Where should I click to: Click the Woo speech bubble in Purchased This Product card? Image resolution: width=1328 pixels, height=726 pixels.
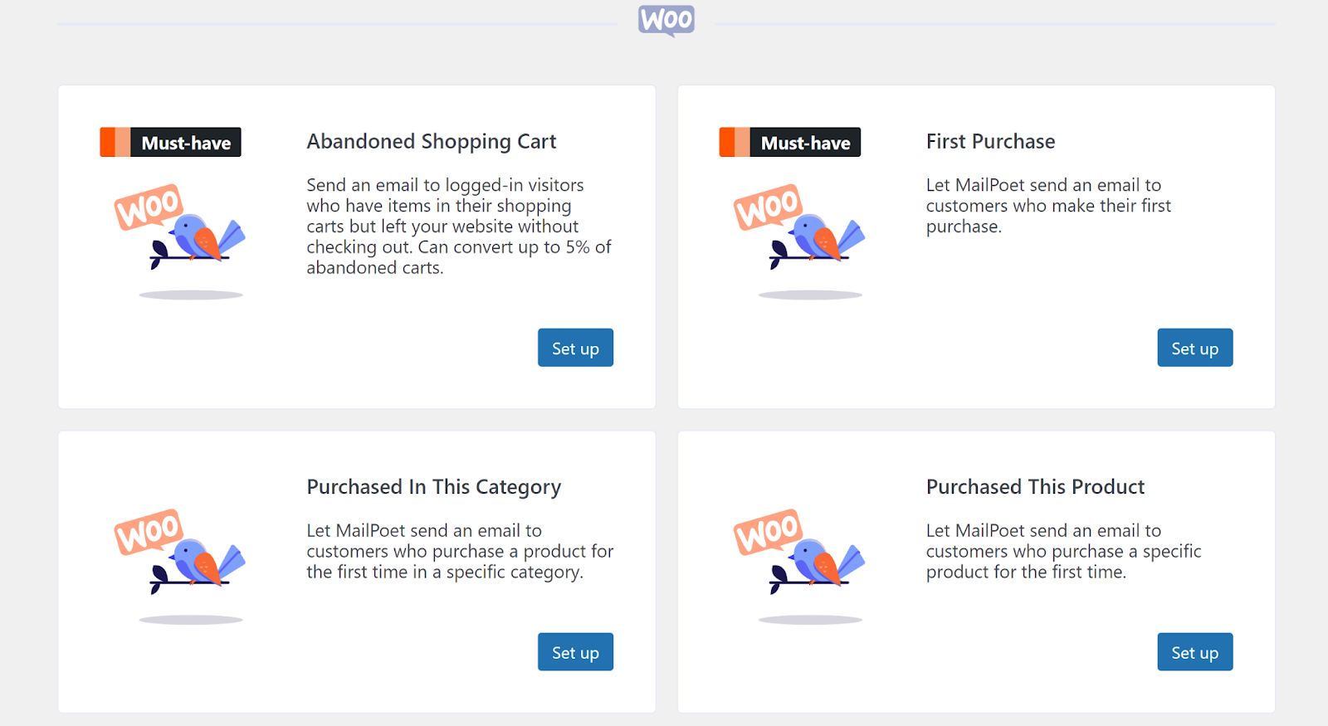coord(768,531)
